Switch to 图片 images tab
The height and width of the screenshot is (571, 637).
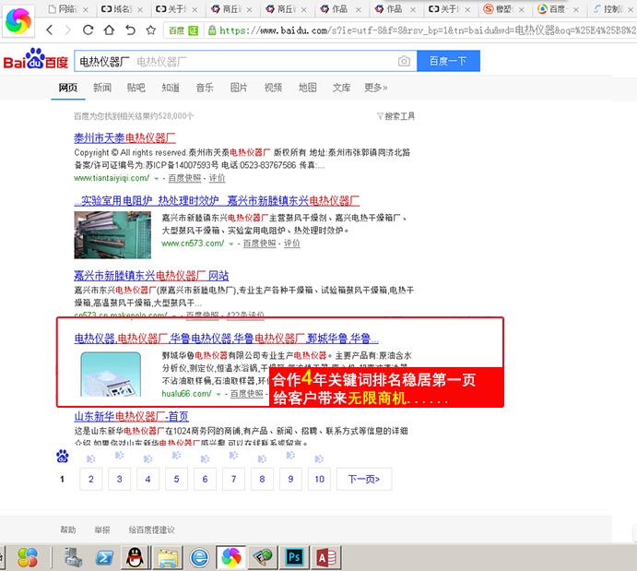point(239,88)
